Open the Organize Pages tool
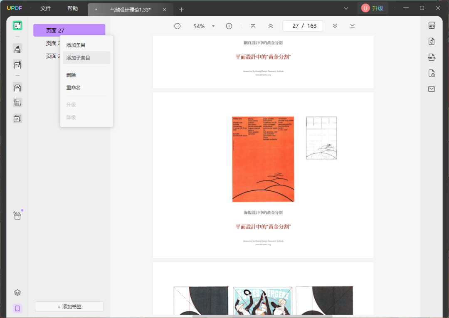The image size is (449, 318). [17, 88]
